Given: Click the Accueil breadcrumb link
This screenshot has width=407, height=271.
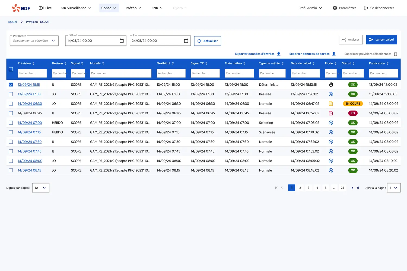Looking at the screenshot, I should [13, 22].
